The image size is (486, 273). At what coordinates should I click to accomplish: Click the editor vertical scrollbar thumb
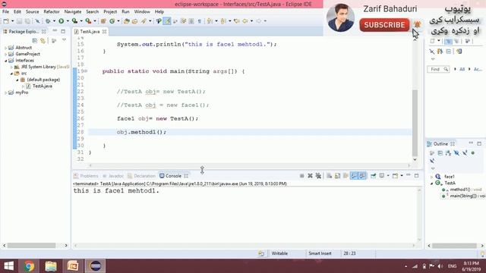click(415, 123)
